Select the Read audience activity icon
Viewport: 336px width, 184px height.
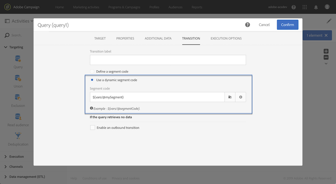(18, 117)
